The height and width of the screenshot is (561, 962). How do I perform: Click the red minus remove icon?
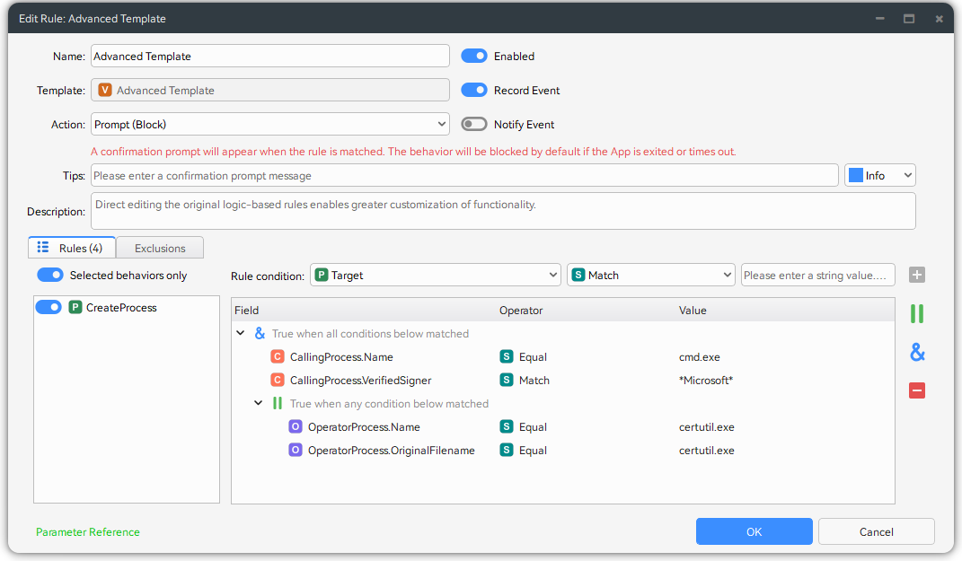(x=916, y=390)
